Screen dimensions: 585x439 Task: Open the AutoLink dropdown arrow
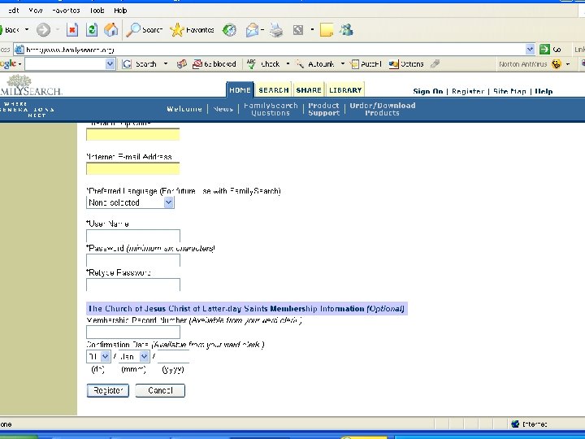pos(343,64)
